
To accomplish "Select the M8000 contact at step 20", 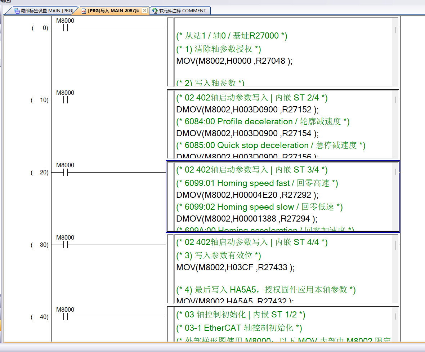I will [65, 172].
